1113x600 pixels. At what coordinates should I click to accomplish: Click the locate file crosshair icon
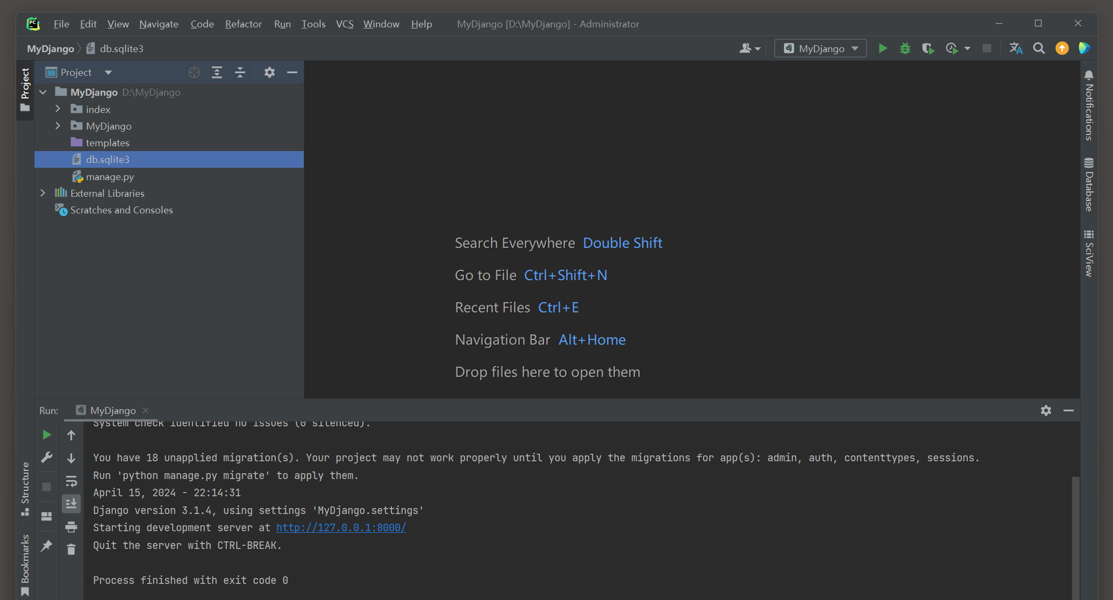194,73
